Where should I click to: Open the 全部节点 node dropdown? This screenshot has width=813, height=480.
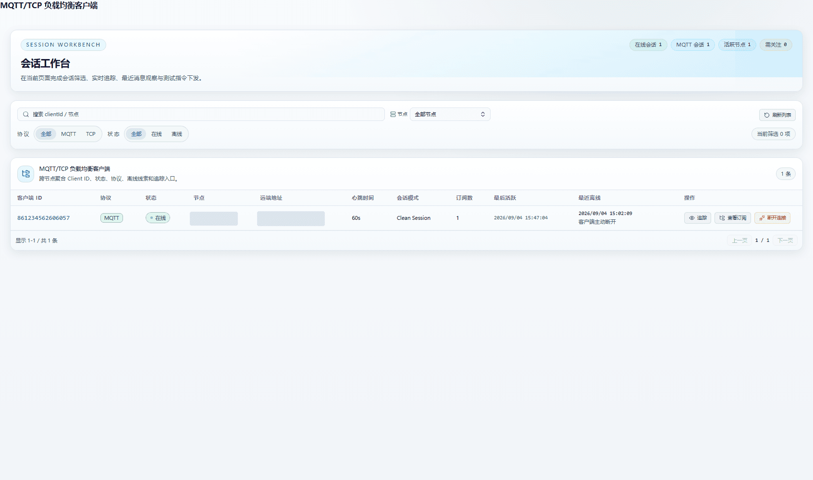[450, 114]
